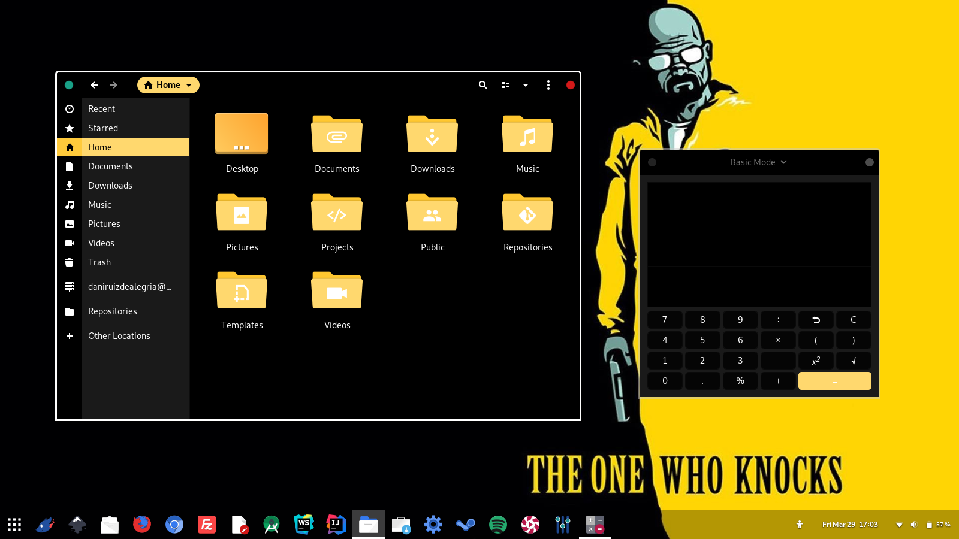959x539 pixels.
Task: Open the Home path dropdown
Action: pyautogui.click(x=168, y=85)
